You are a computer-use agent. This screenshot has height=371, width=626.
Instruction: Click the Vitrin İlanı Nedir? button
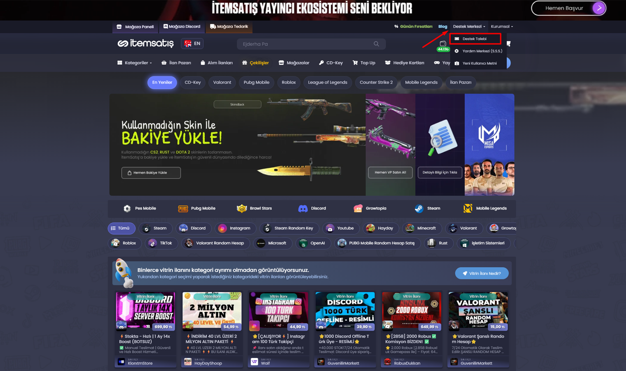point(482,274)
